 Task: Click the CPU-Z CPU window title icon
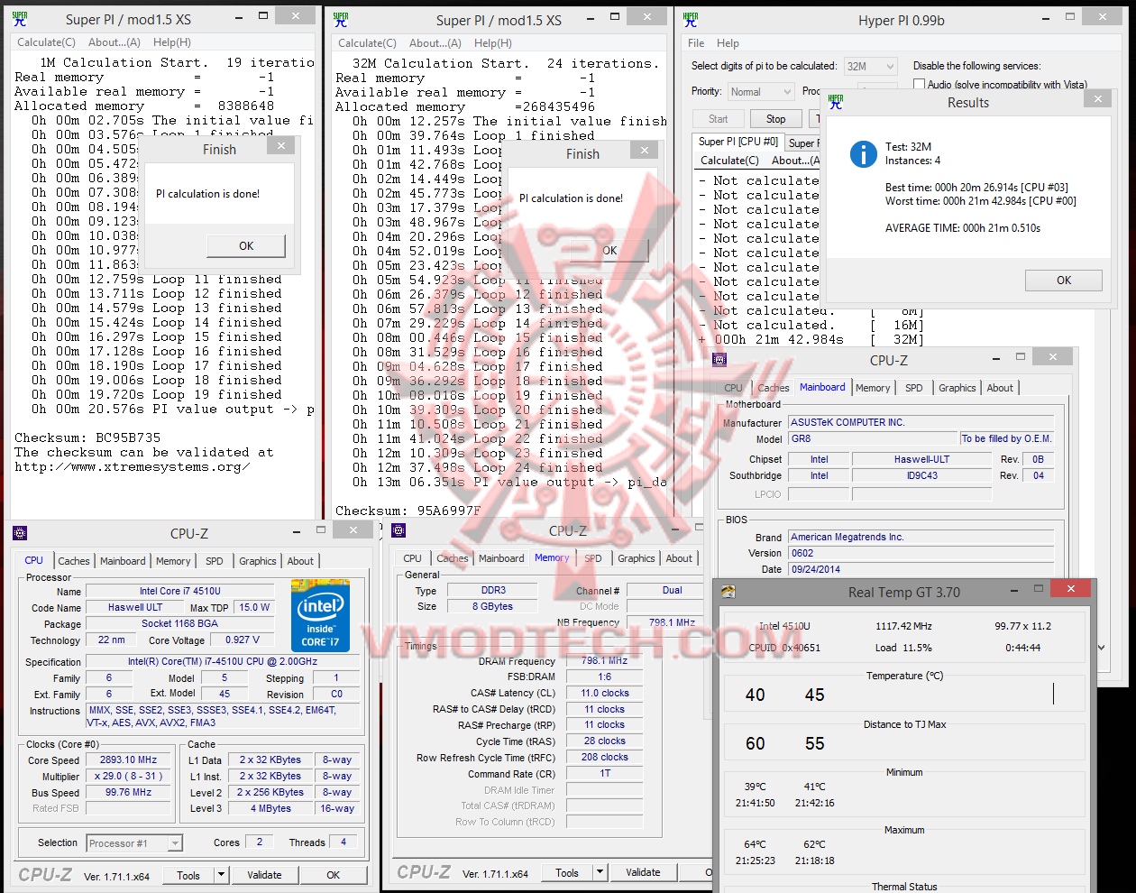pyautogui.click(x=20, y=533)
